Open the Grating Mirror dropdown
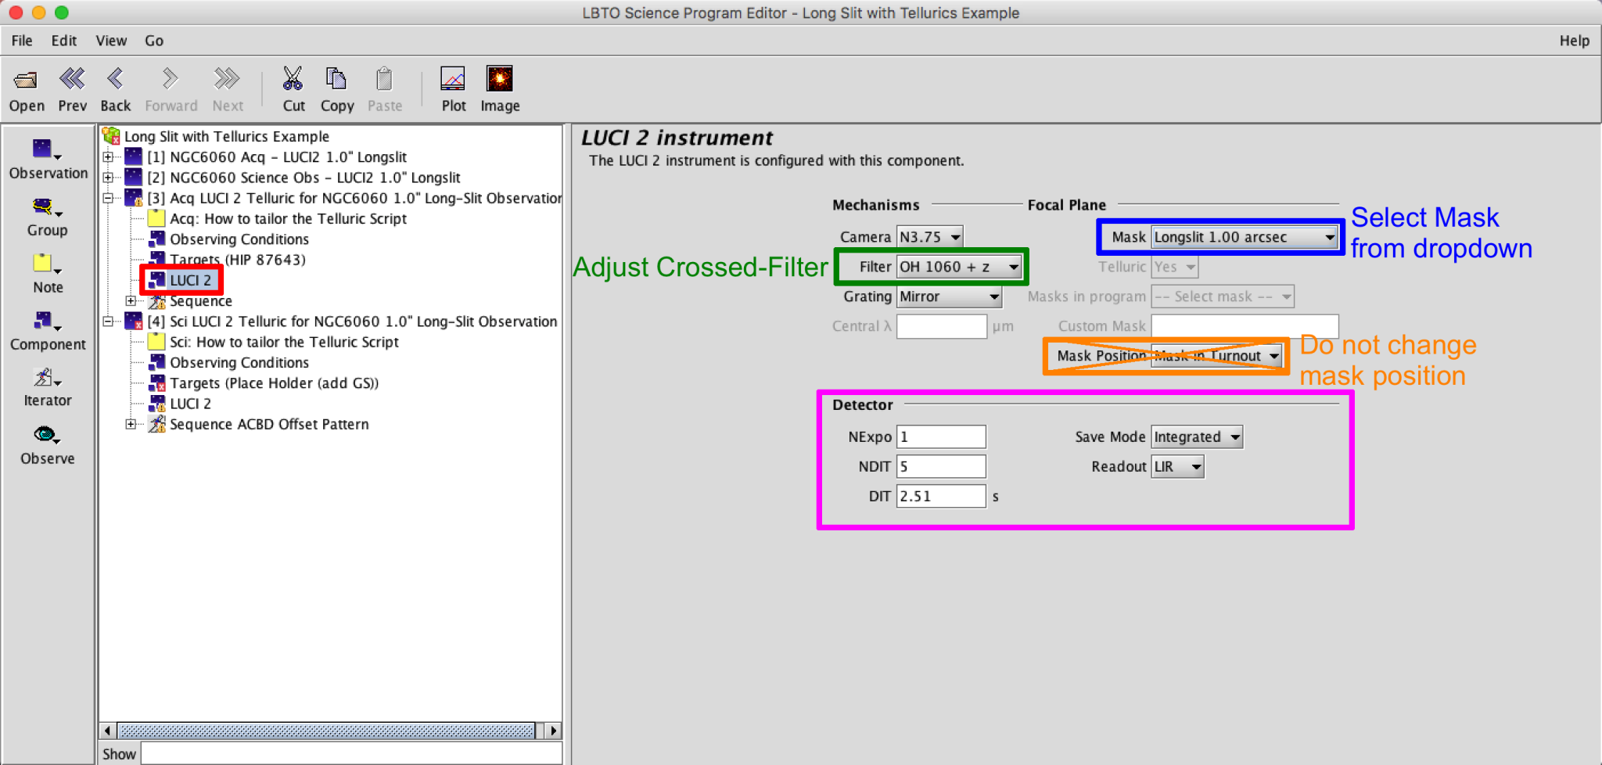This screenshot has height=765, width=1602. tap(949, 296)
